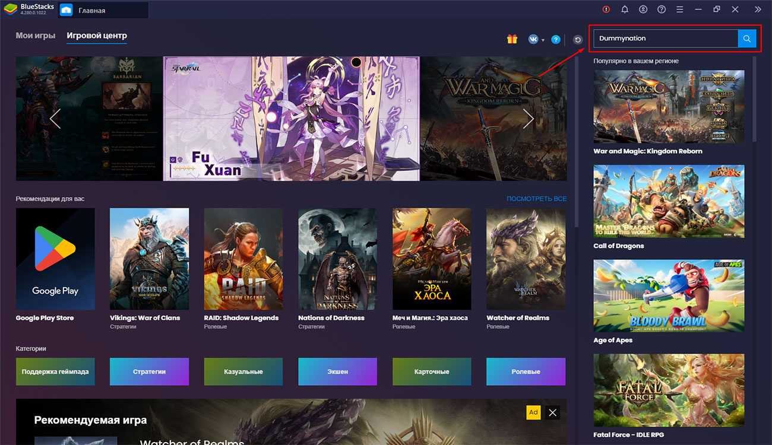The image size is (772, 445).
Task: Click the blue question mark help icon
Action: [x=556, y=39]
